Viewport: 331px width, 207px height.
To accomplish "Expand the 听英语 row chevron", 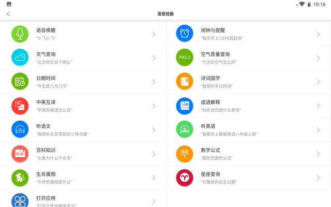I will (x=319, y=130).
